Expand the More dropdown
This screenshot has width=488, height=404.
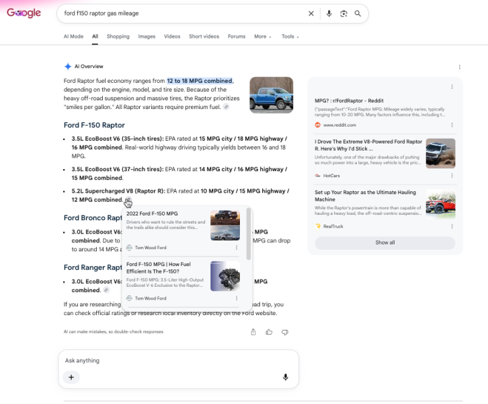coord(263,36)
